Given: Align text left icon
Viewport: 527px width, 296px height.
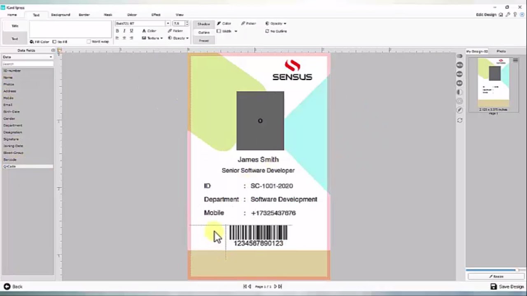Looking at the screenshot, I should (117, 38).
